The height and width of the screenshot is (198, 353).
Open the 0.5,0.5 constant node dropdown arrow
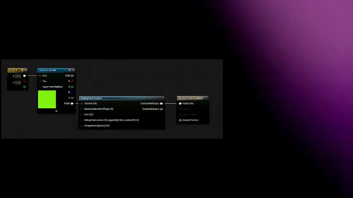pyautogui.click(x=26, y=70)
